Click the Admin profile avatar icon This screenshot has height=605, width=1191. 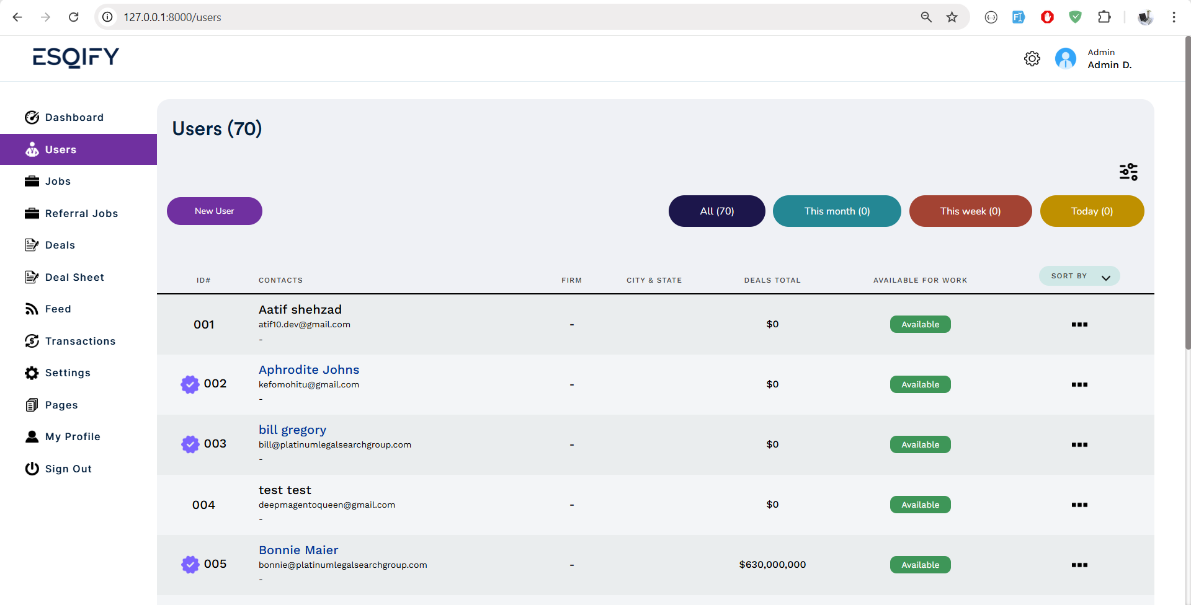click(x=1065, y=59)
